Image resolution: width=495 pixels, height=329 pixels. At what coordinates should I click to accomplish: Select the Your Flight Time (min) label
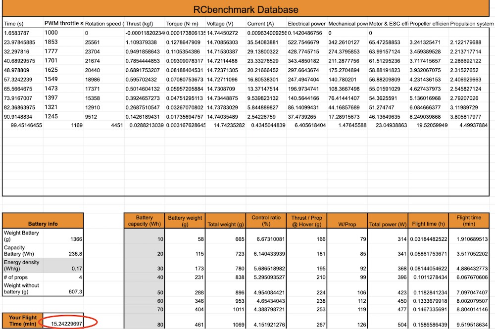click(x=21, y=321)
